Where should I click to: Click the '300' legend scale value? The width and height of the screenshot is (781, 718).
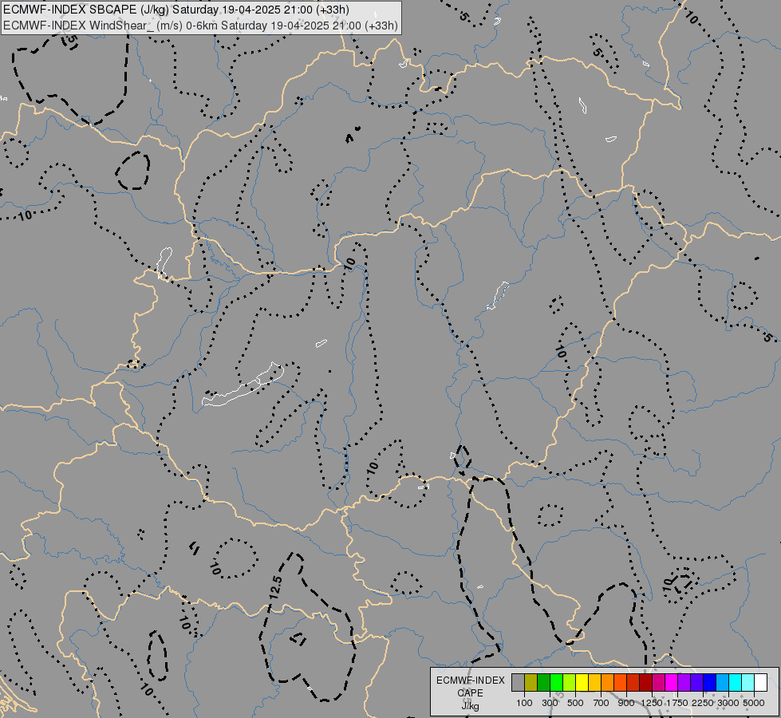click(x=550, y=703)
